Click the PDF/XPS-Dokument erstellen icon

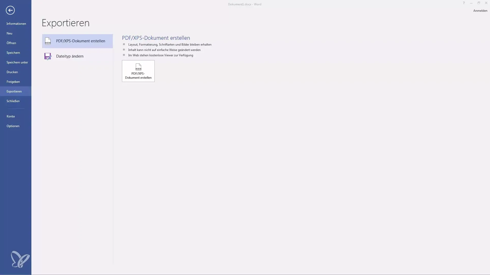point(138,71)
